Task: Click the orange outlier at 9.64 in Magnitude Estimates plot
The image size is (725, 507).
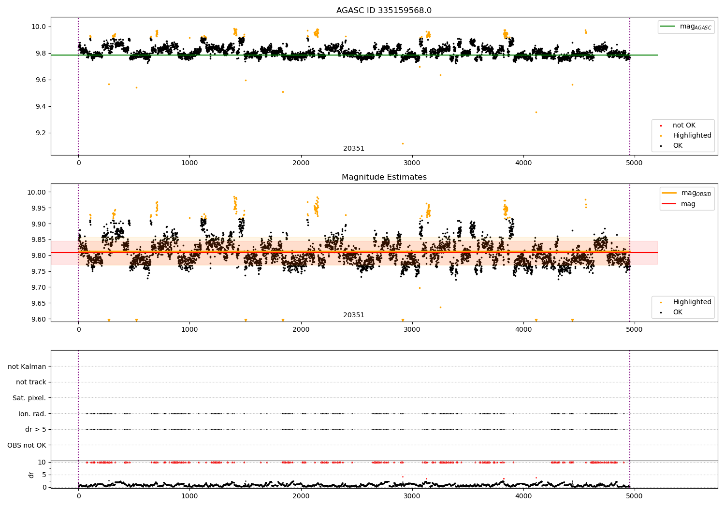Action: pyautogui.click(x=440, y=307)
